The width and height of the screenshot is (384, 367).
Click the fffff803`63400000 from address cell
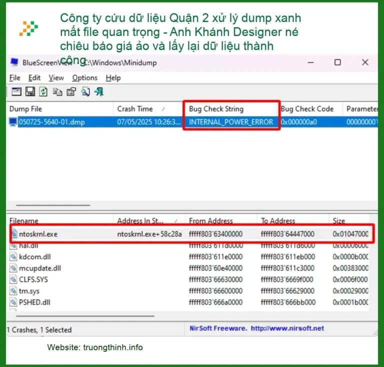click(215, 234)
